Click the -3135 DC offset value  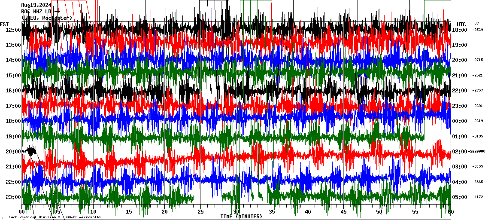coord(478,136)
